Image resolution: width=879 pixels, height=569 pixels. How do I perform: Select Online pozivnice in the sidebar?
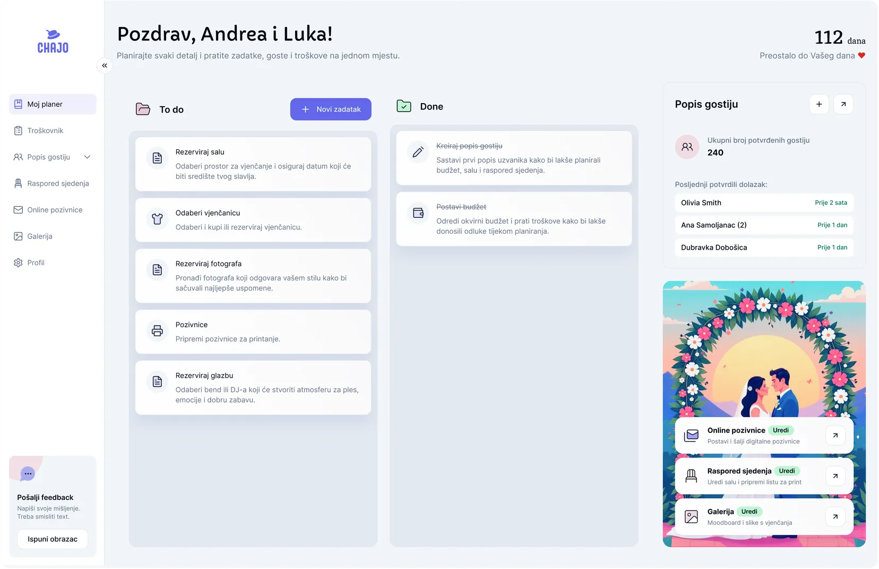[x=53, y=210]
